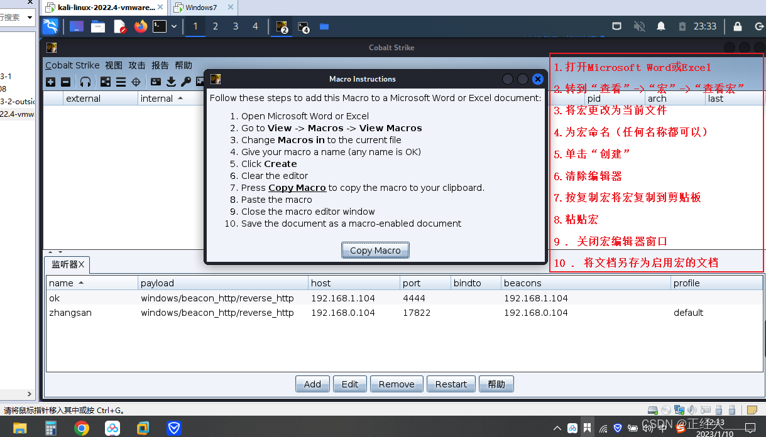
Task: Sort sessions by arch column
Action: click(675, 99)
